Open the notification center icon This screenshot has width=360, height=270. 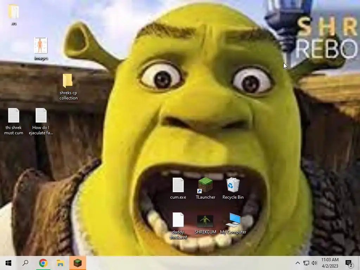(349, 263)
